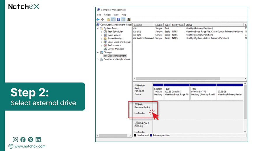
Task: Expand Local Users and Groups node
Action: (x=102, y=42)
